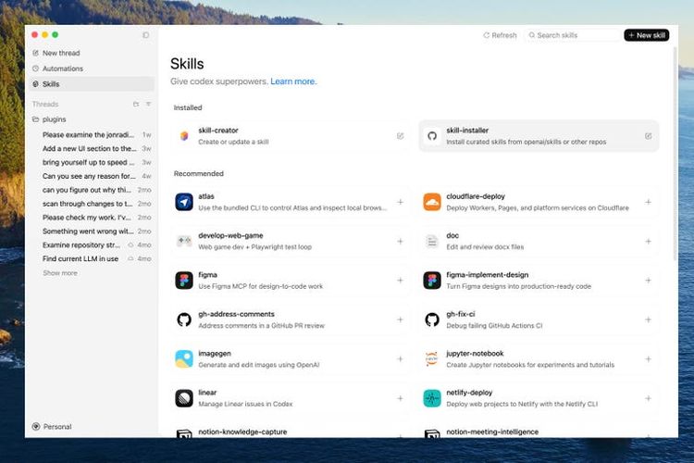
Task: Open the Threads filter menu icon
Action: (x=148, y=104)
